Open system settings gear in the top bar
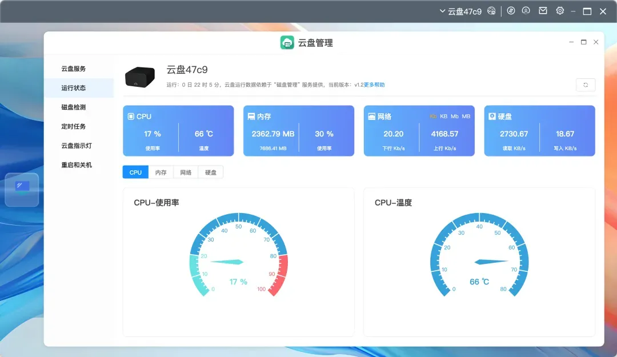This screenshot has height=357, width=617. pyautogui.click(x=560, y=11)
